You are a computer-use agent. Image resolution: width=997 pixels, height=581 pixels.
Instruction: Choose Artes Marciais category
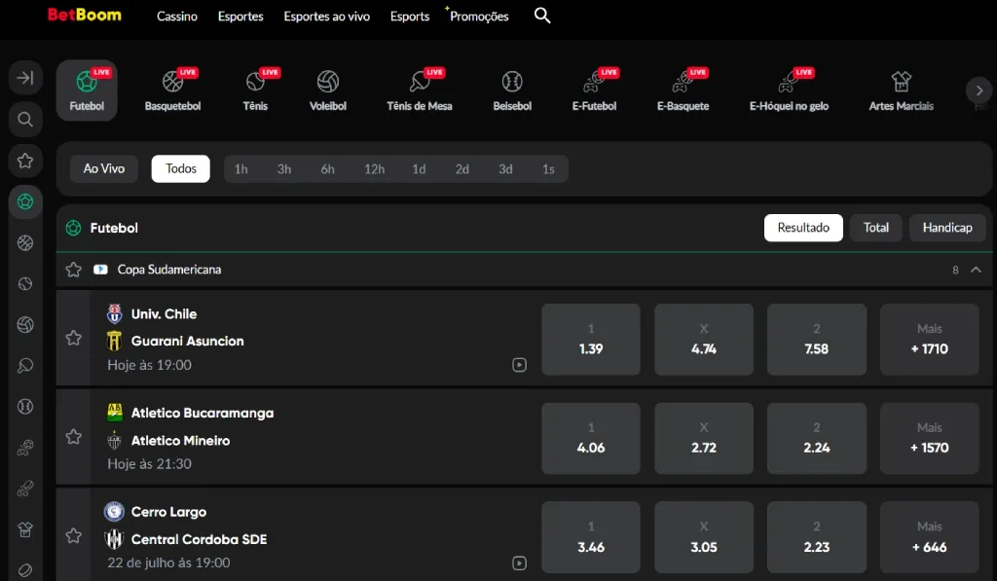click(x=901, y=91)
